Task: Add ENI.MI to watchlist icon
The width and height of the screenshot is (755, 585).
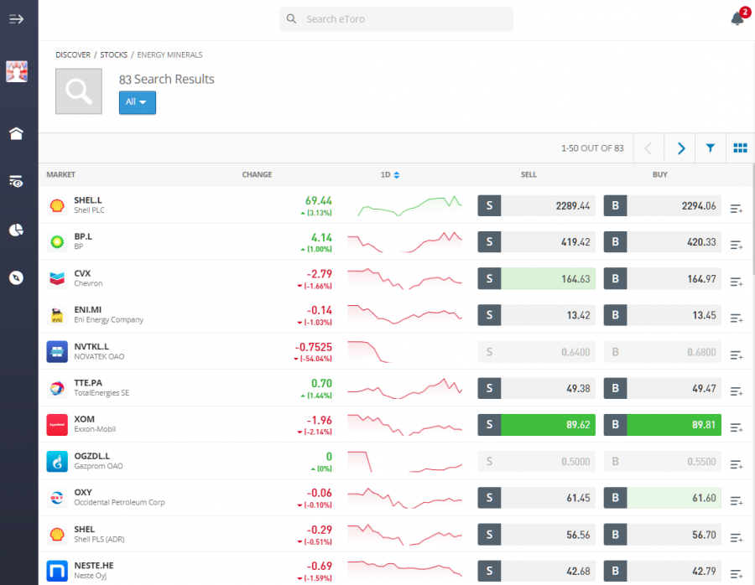Action: [737, 318]
